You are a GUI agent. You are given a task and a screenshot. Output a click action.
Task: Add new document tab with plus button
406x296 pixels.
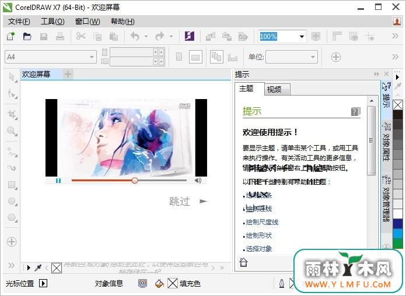coord(68,75)
